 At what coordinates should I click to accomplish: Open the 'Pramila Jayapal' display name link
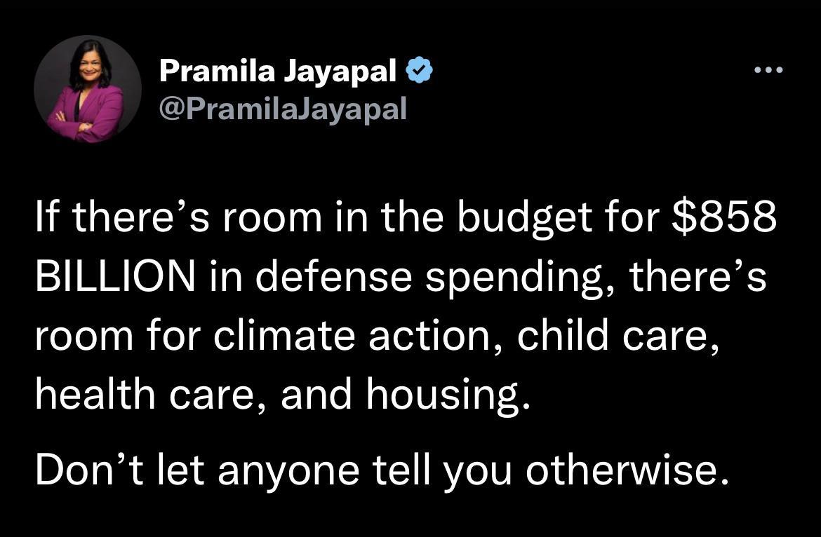(277, 69)
